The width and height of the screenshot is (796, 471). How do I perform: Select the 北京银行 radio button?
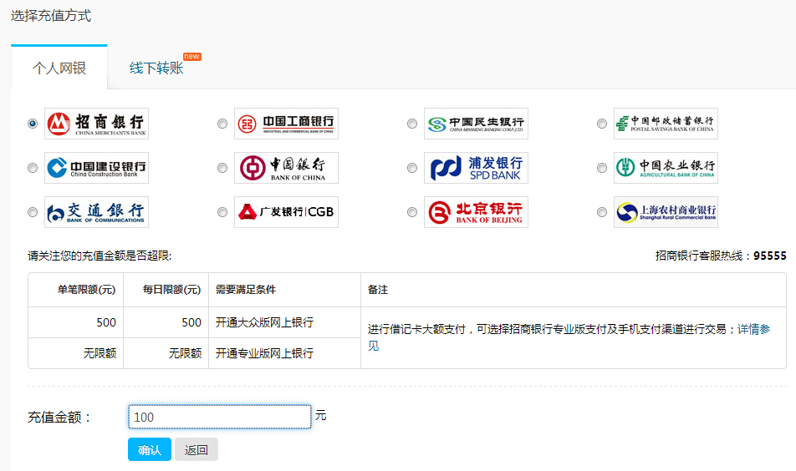(x=412, y=212)
